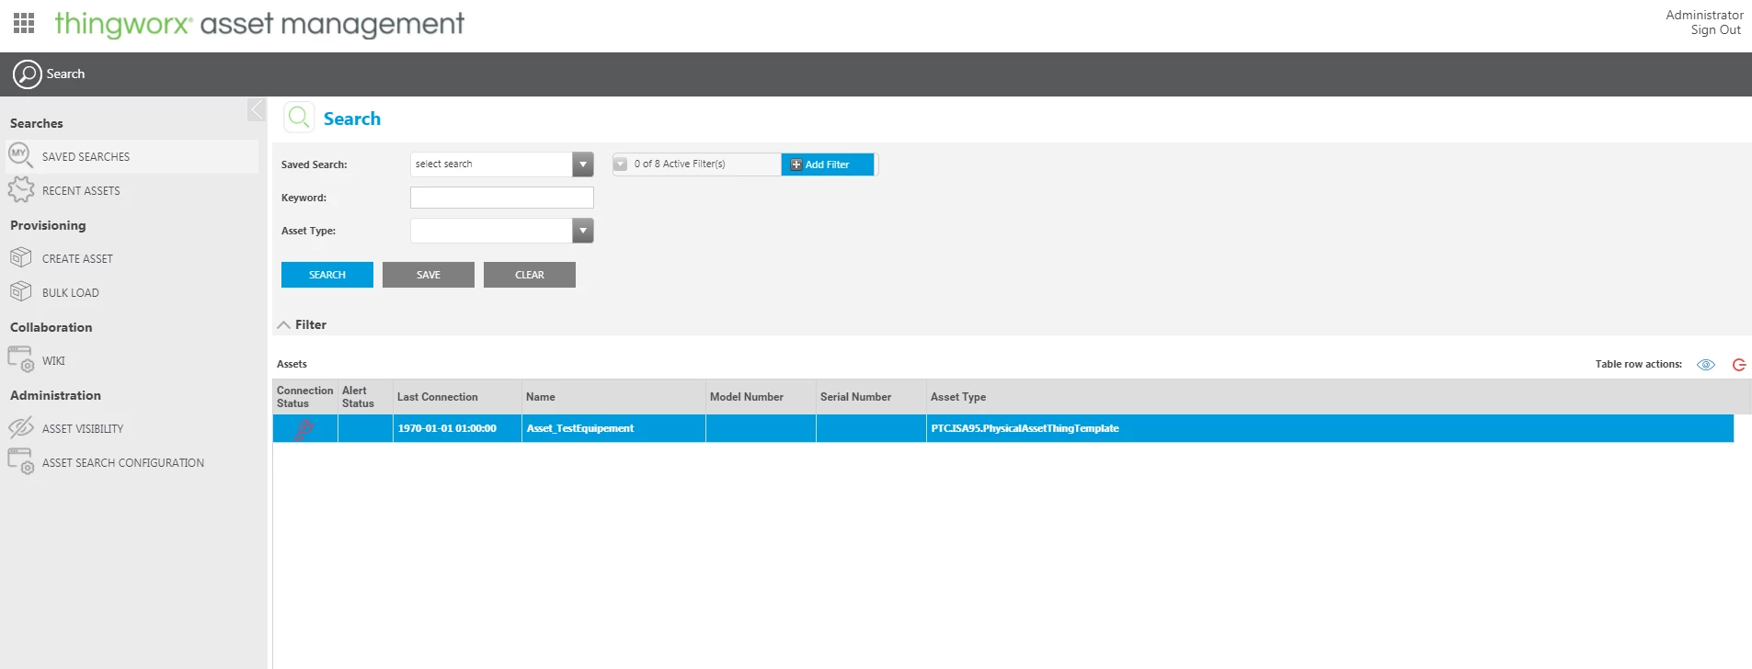Click the SAVE button
The image size is (1752, 669).
pos(429,275)
